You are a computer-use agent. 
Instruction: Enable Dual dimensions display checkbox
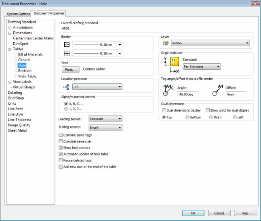[164, 110]
